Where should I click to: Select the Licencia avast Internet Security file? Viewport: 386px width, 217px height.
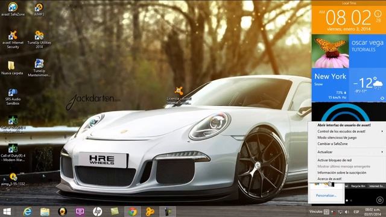pyautogui.click(x=179, y=95)
